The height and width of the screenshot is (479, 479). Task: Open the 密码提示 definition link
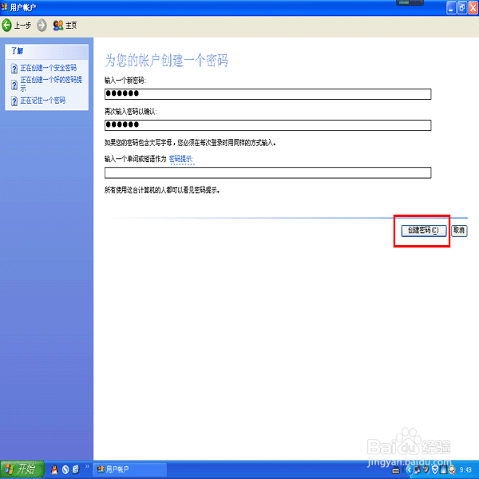(x=181, y=159)
